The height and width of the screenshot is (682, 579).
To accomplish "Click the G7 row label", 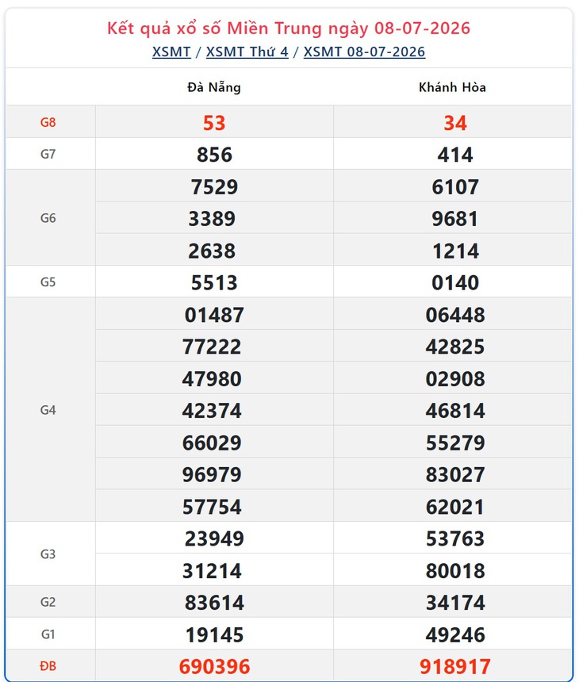I will [48, 154].
